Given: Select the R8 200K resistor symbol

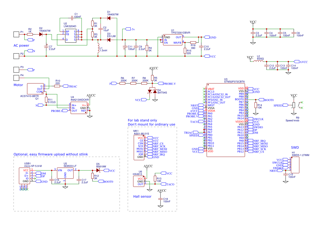Looking at the screenshot, I should pyautogui.click(x=144, y=83).
